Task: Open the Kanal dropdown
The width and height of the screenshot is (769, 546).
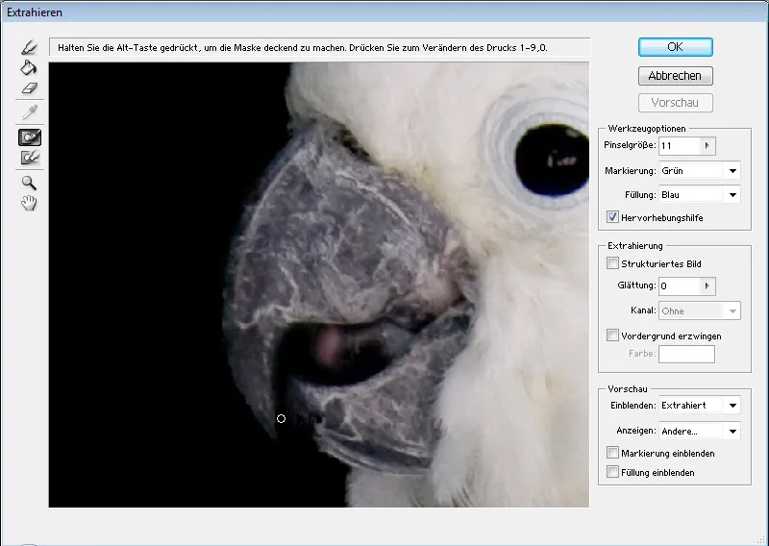Action: point(700,311)
